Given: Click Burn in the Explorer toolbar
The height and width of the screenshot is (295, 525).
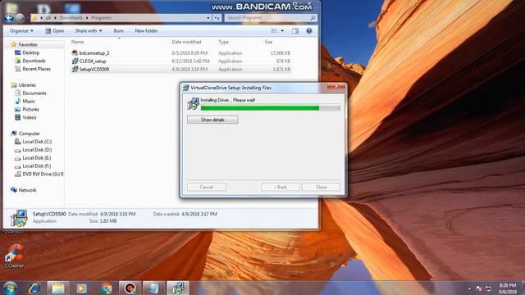Looking at the screenshot, I should 118,31.
